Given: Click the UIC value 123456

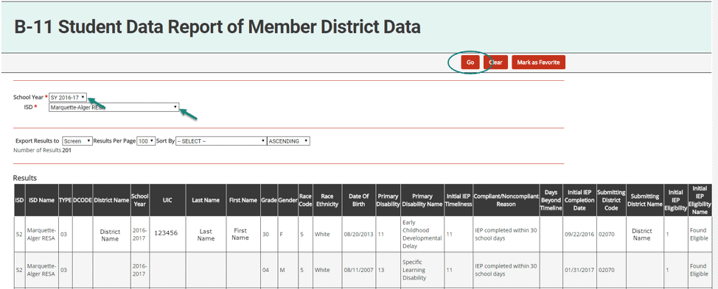Looking at the screenshot, I should (x=166, y=233).
